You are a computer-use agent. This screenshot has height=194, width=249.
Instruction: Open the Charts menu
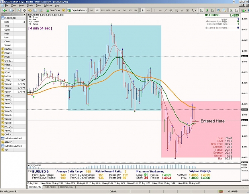click(30, 6)
